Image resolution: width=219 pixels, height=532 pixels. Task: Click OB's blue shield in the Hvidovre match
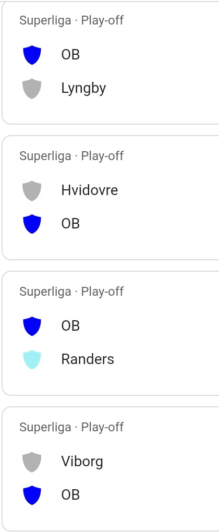point(32,224)
